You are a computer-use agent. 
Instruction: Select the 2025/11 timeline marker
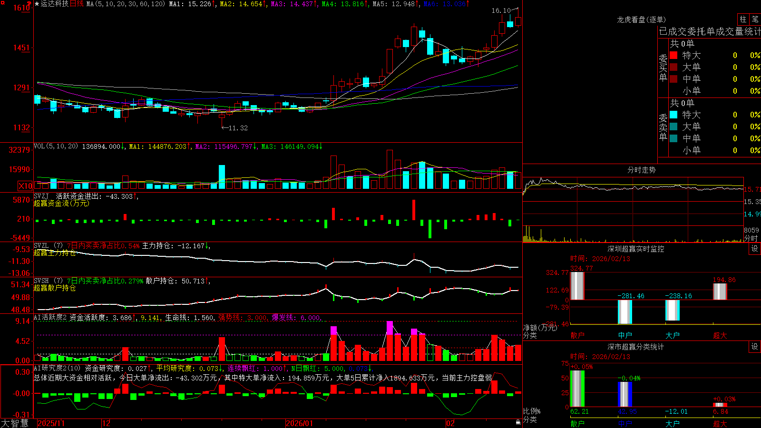(x=51, y=423)
